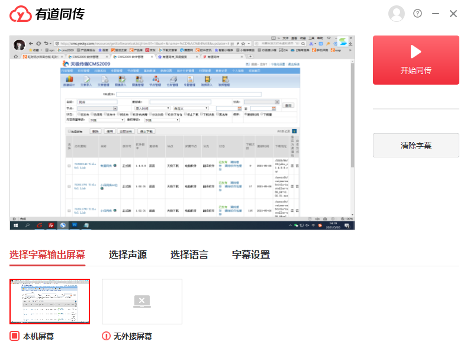467x348 pixels.
Task: Open the 选择声源 tab
Action: pyautogui.click(x=128, y=255)
